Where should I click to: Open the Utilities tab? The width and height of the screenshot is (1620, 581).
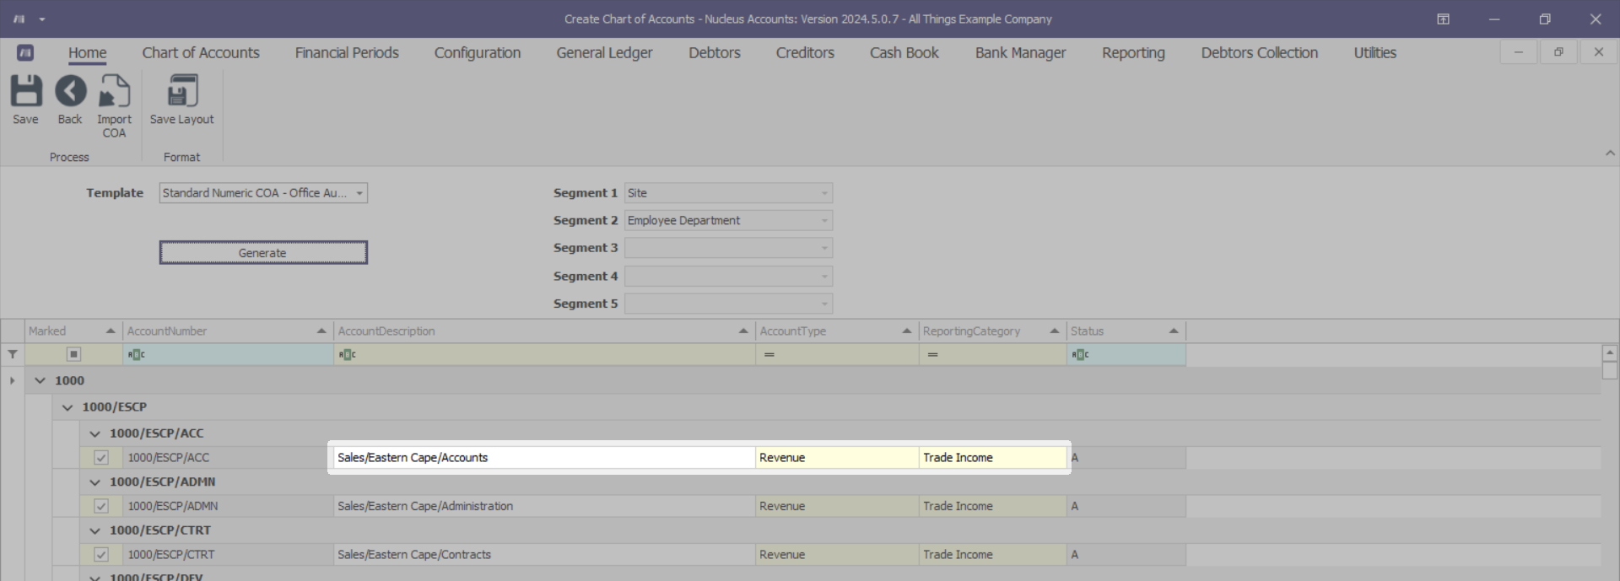(x=1375, y=52)
